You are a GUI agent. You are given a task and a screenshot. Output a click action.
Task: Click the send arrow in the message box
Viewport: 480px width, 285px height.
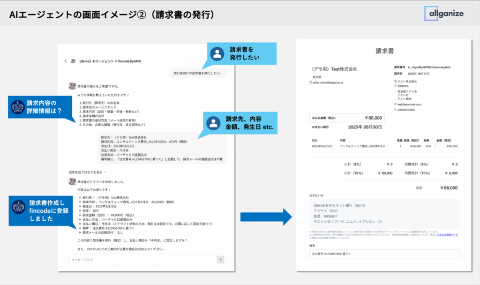tap(220, 259)
